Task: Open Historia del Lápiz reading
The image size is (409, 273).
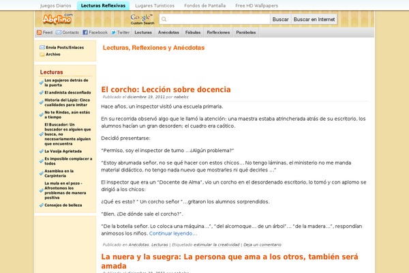Action: pyautogui.click(x=67, y=102)
